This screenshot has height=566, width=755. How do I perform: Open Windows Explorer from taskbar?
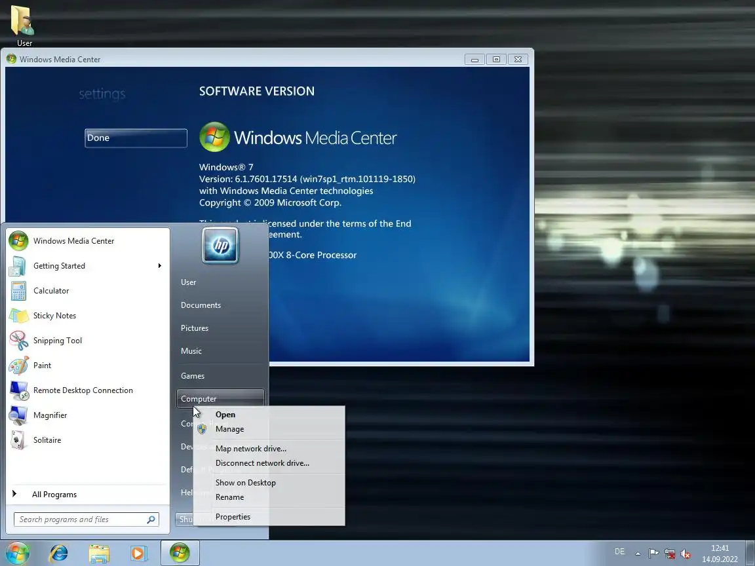(99, 554)
